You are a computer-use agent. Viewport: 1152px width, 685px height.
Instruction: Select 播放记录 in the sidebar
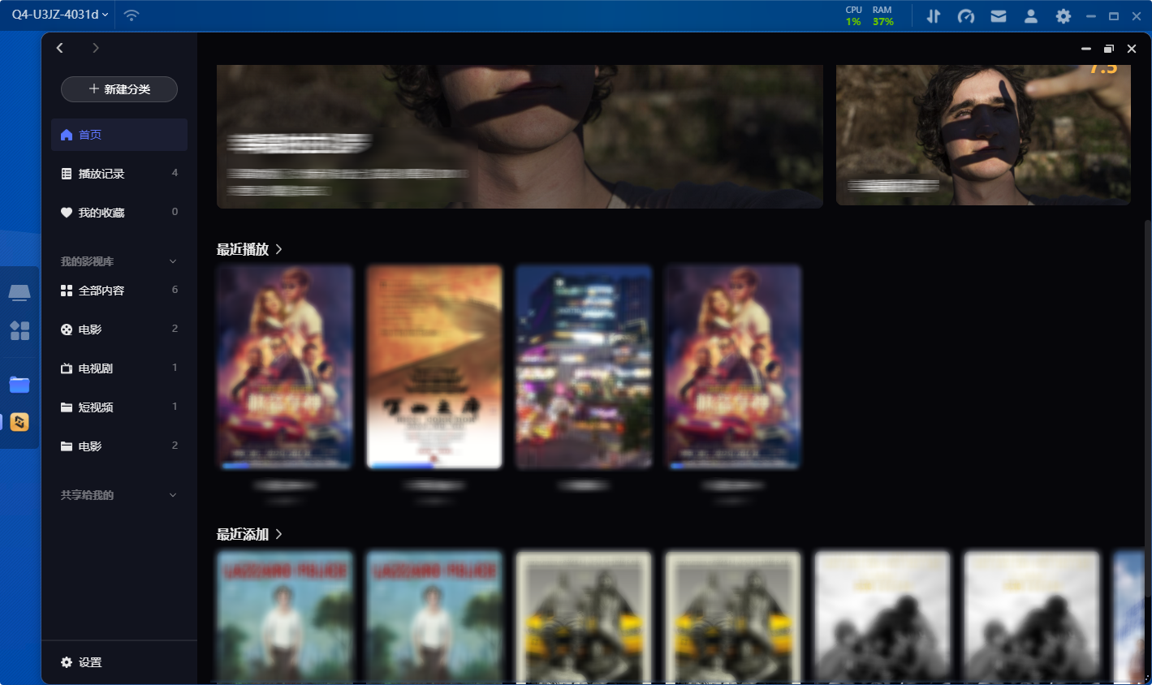click(101, 174)
